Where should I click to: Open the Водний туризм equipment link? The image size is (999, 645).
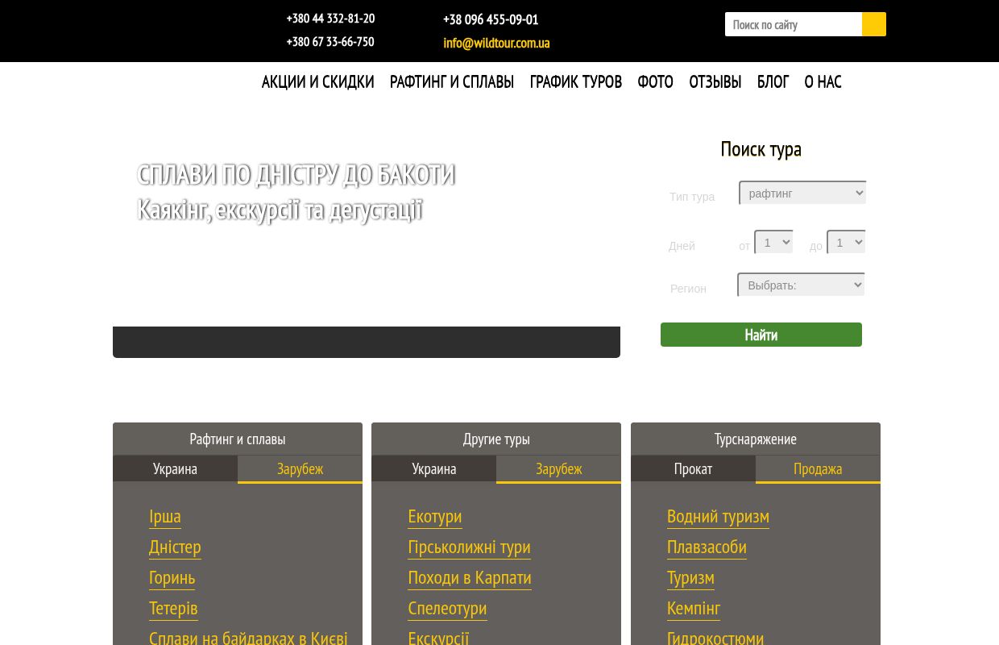pyautogui.click(x=718, y=516)
